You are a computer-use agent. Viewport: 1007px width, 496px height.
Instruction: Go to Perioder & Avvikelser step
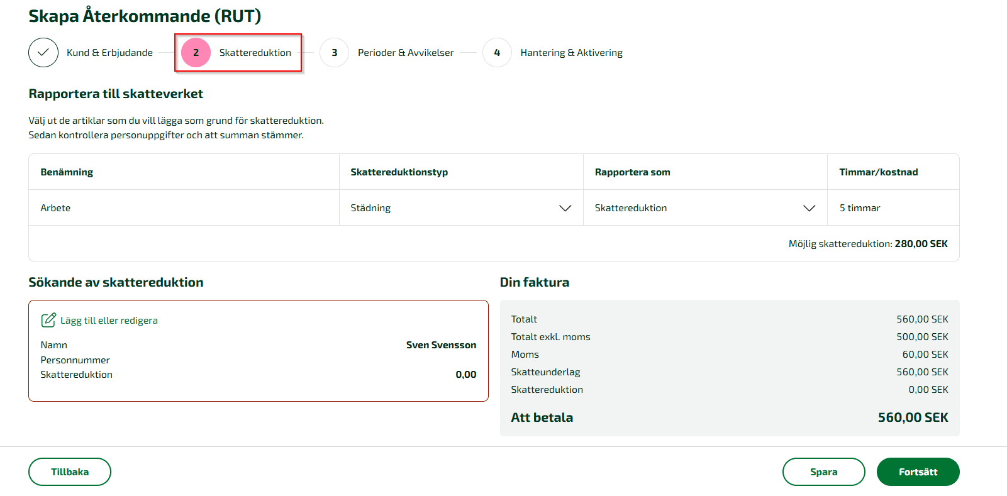pyautogui.click(x=406, y=53)
